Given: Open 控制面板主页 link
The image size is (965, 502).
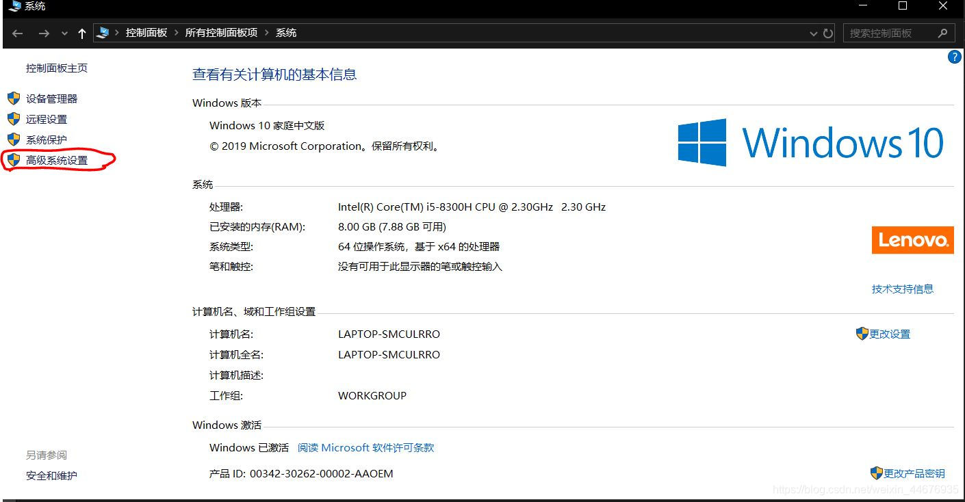Looking at the screenshot, I should click(x=57, y=68).
